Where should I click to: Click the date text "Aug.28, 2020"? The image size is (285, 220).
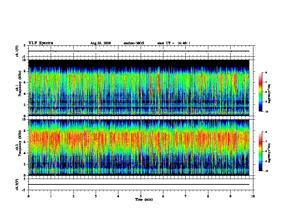100,43
